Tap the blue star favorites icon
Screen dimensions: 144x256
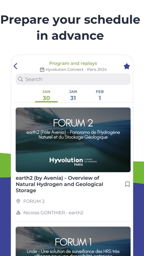tap(127, 66)
